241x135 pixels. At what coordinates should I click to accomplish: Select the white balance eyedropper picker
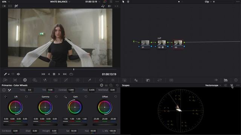click(x=9, y=90)
